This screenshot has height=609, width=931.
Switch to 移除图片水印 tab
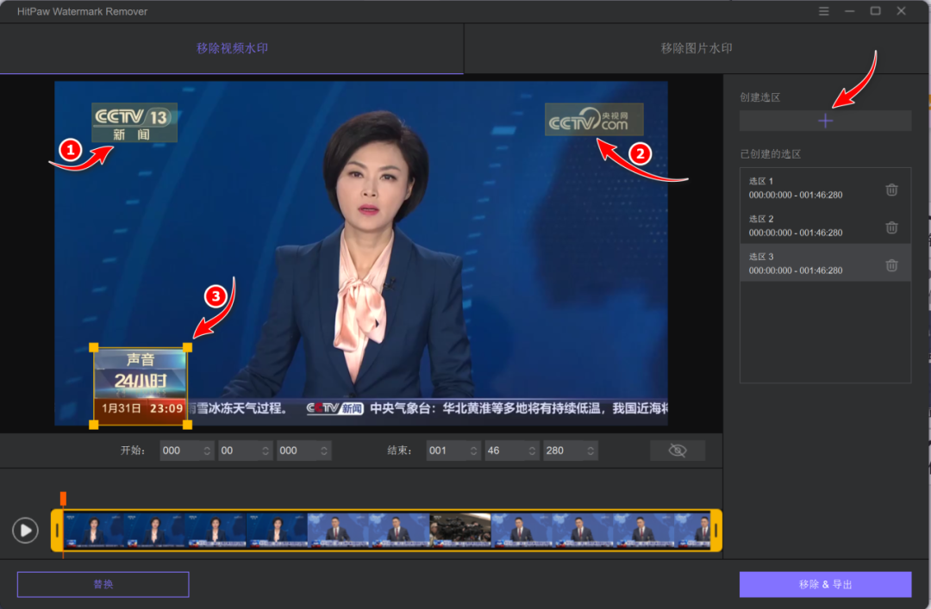tap(697, 49)
